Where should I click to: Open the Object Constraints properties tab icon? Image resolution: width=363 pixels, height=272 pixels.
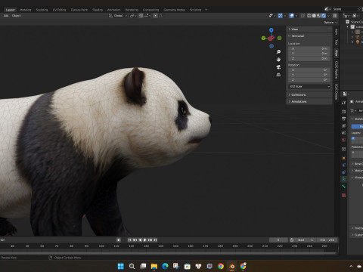(x=344, y=172)
